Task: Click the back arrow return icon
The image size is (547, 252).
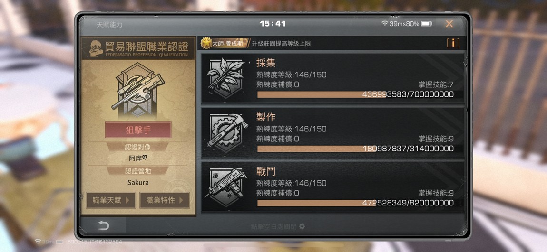Action: 104,226
